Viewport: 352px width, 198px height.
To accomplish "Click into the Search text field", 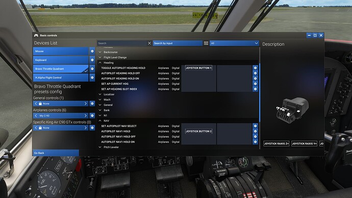I will (122, 43).
